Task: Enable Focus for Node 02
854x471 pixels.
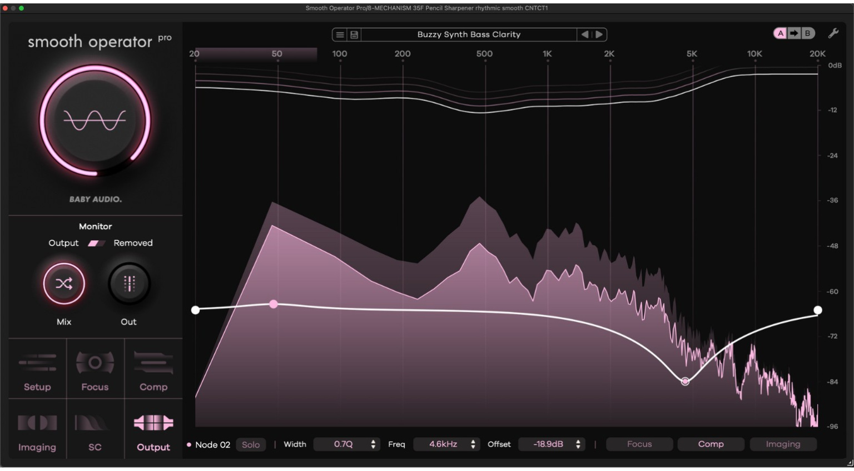Action: [638, 444]
